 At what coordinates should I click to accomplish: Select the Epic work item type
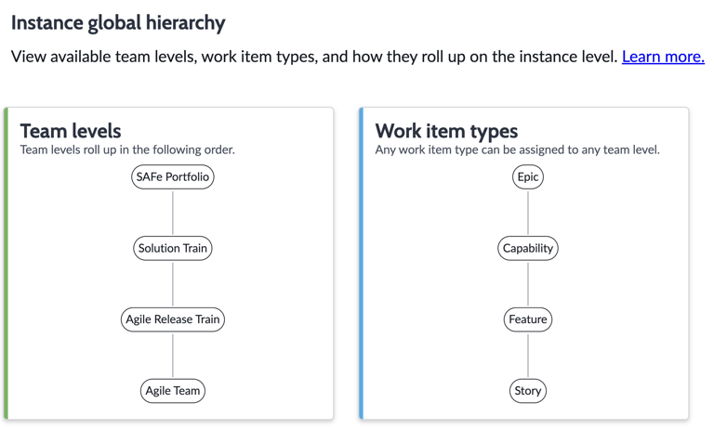point(528,177)
